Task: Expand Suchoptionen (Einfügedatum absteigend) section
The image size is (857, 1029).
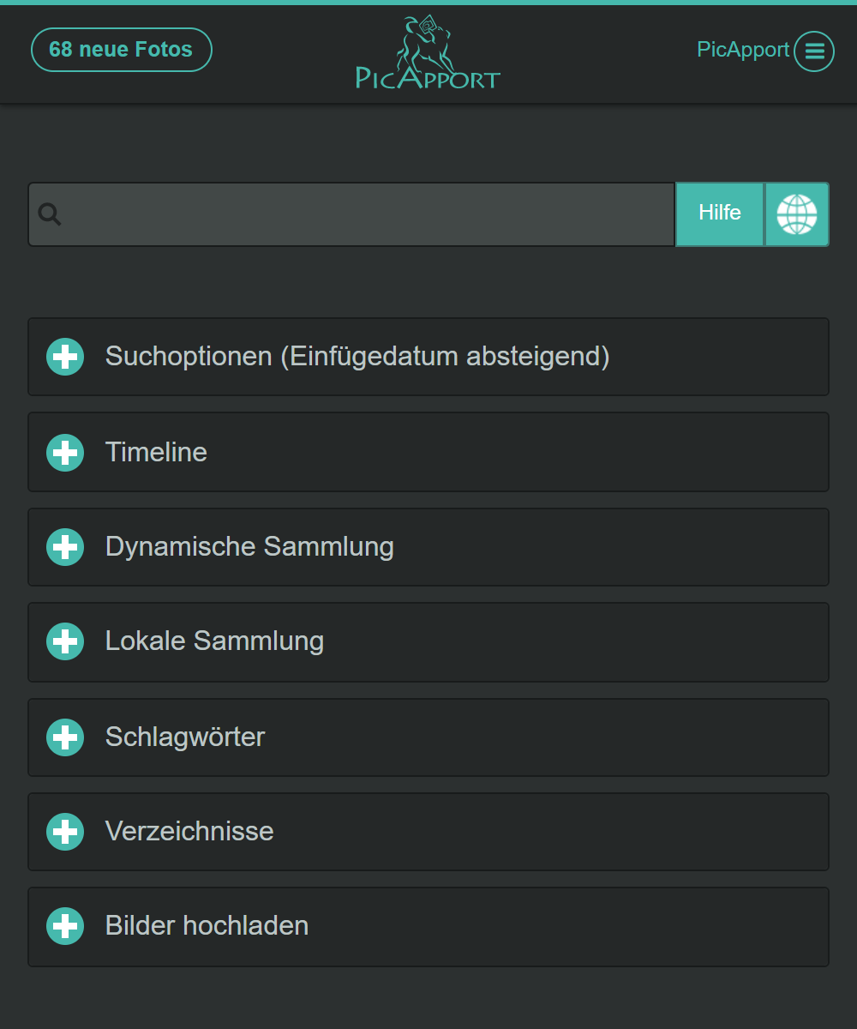Action: point(357,357)
